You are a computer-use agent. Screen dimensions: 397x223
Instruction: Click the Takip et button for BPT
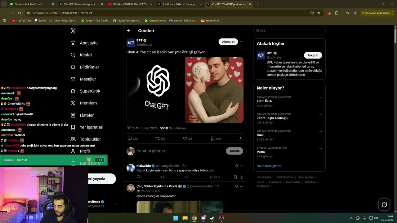pyautogui.click(x=313, y=55)
